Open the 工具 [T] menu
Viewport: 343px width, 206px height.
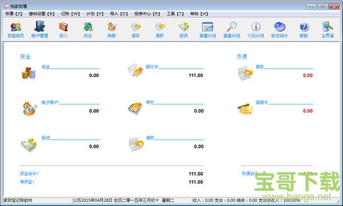175,14
